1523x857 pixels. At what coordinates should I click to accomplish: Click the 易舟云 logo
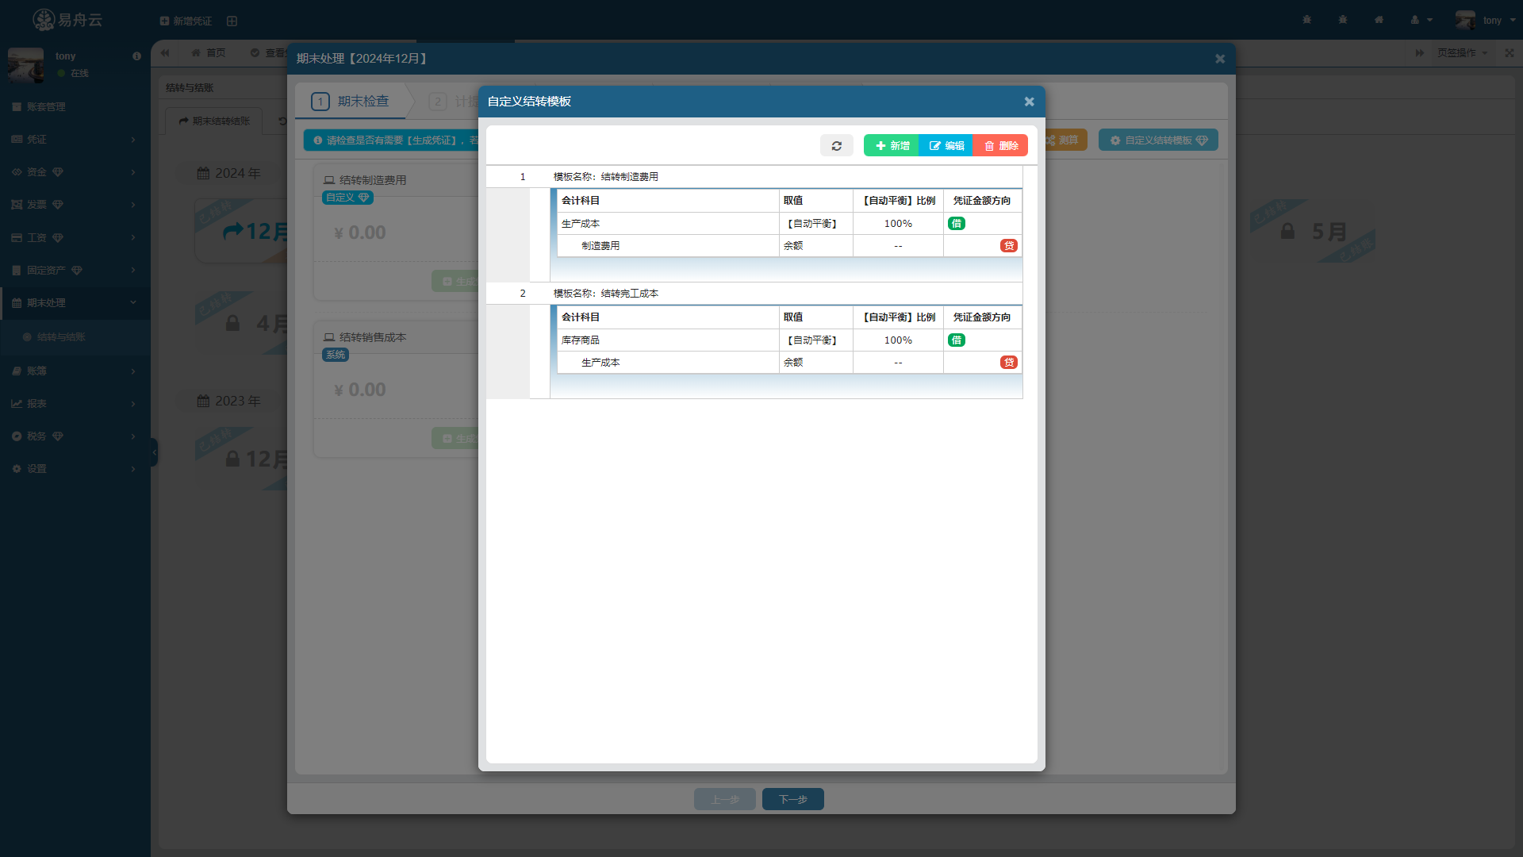68,20
